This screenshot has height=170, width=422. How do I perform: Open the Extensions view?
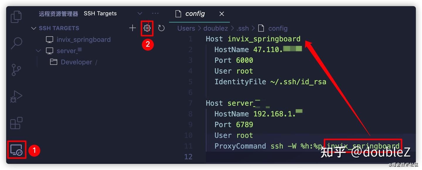pos(16,123)
